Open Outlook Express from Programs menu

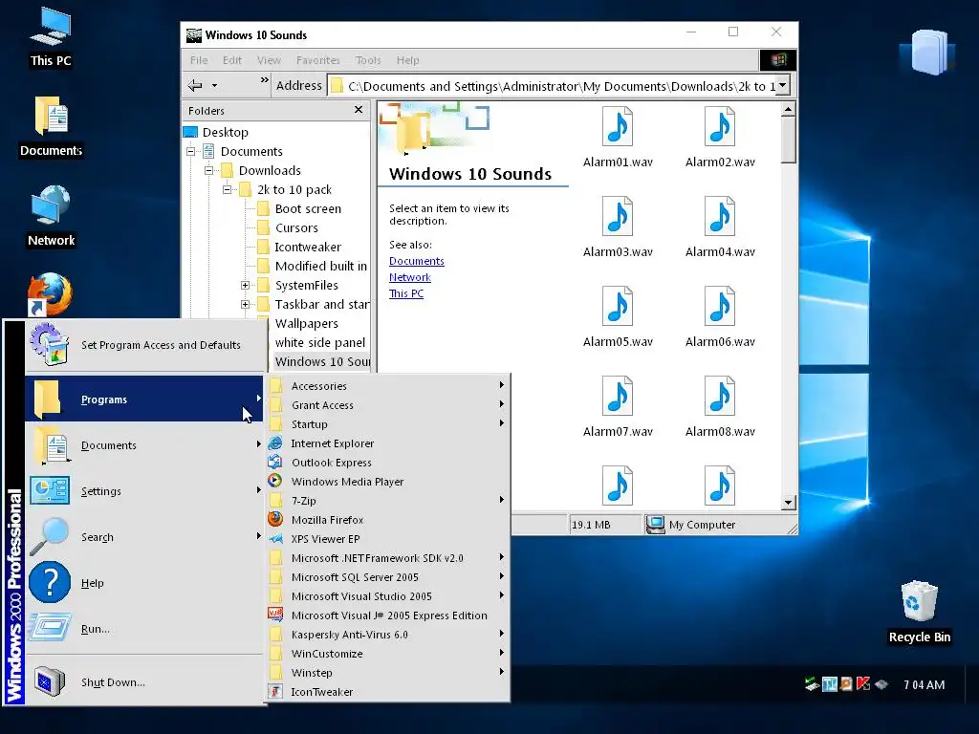pos(388,463)
